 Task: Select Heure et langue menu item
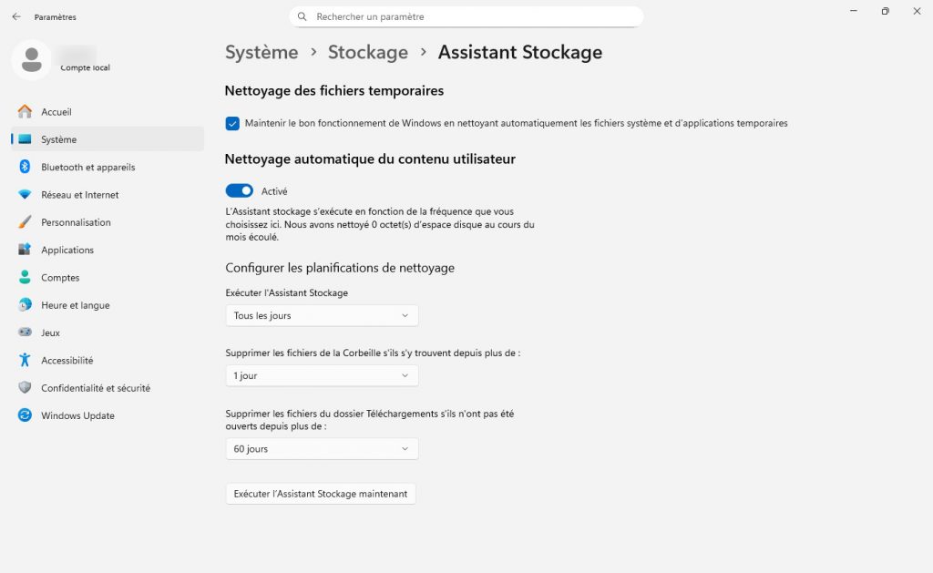coord(76,305)
